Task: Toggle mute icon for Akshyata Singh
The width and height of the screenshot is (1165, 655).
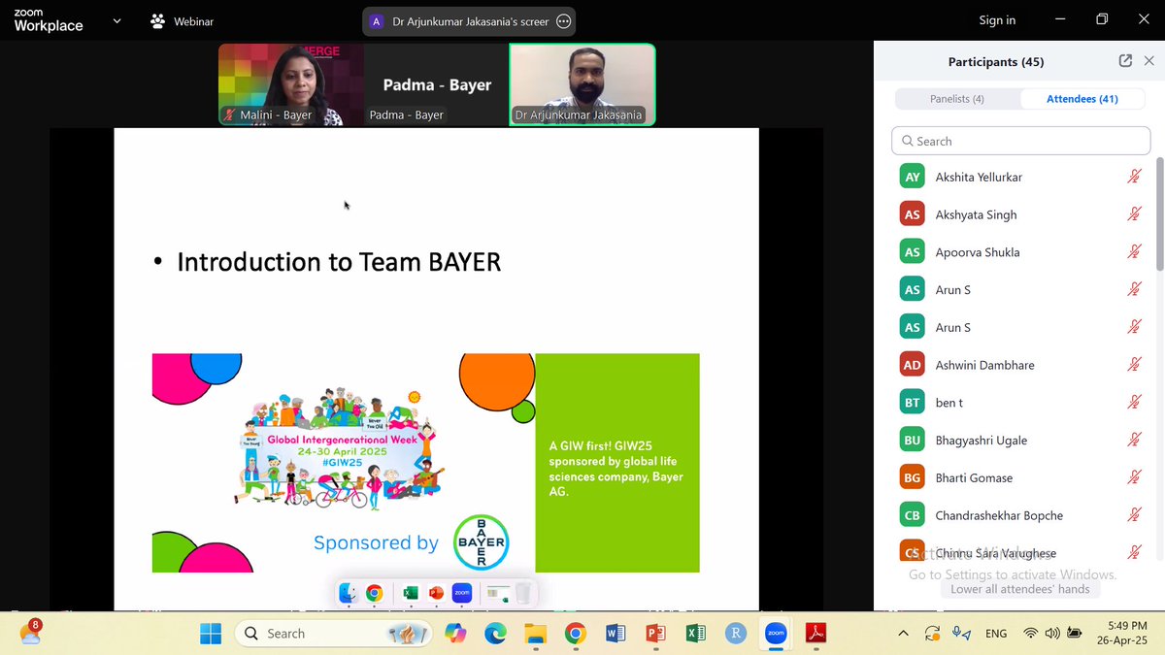Action: [1133, 214]
